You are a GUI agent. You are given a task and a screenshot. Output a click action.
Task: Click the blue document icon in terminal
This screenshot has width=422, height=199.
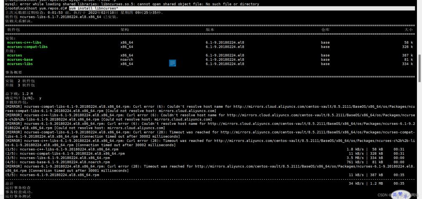click(x=172, y=63)
